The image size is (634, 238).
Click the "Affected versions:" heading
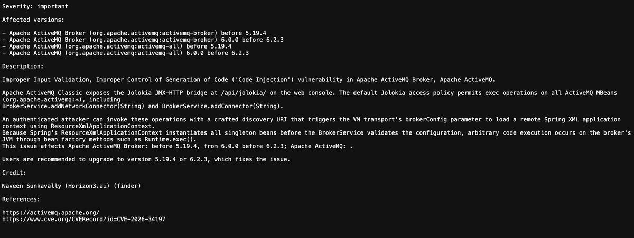(x=33, y=20)
